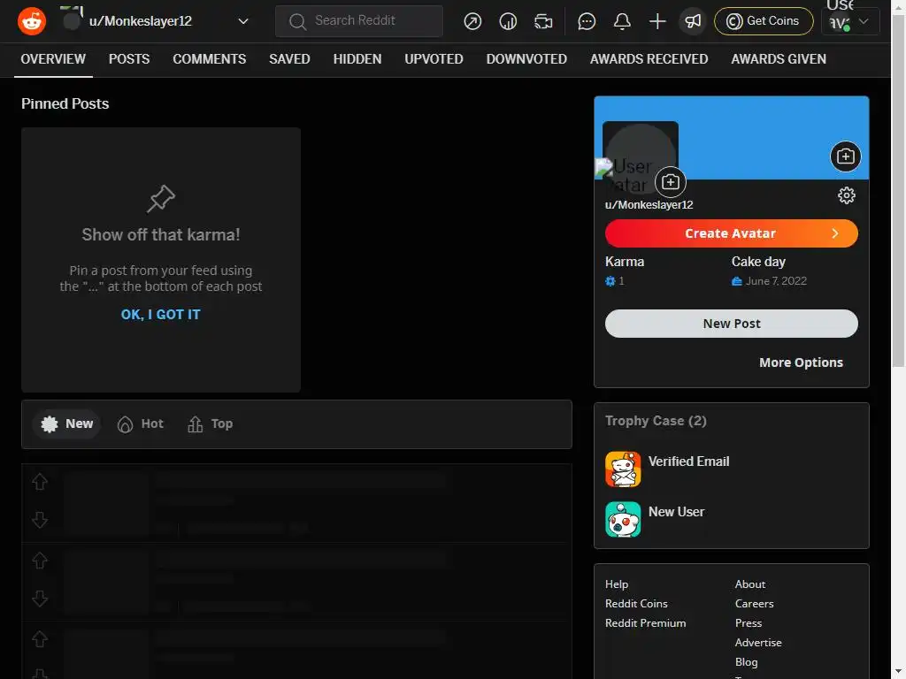The image size is (906, 679).
Task: Click the Verified Email trophy label
Action: 688,462
